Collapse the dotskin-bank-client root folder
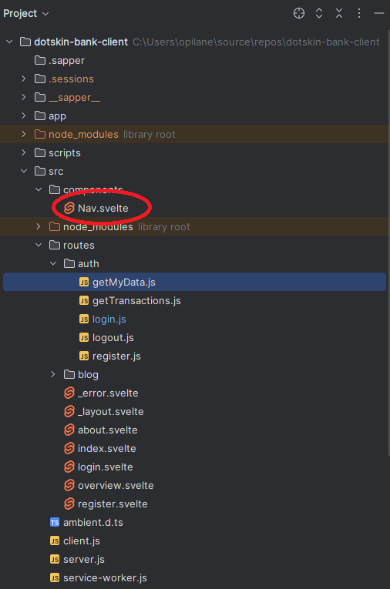The width and height of the screenshot is (390, 589). (x=9, y=42)
